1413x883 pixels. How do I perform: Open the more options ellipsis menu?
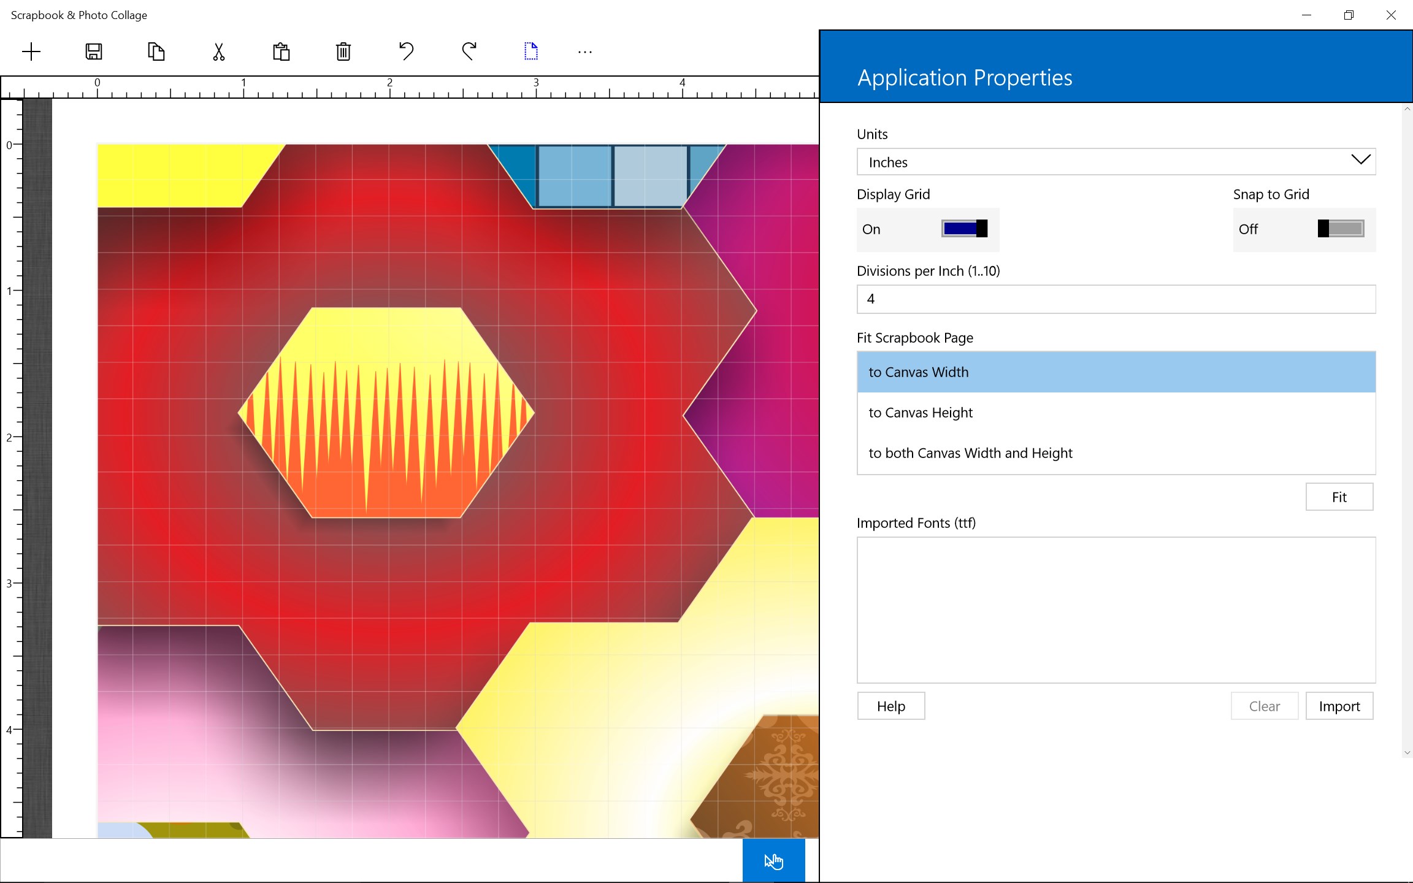(x=585, y=53)
